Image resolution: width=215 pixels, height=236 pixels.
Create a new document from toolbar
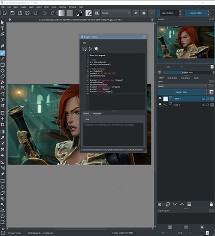click(5, 13)
